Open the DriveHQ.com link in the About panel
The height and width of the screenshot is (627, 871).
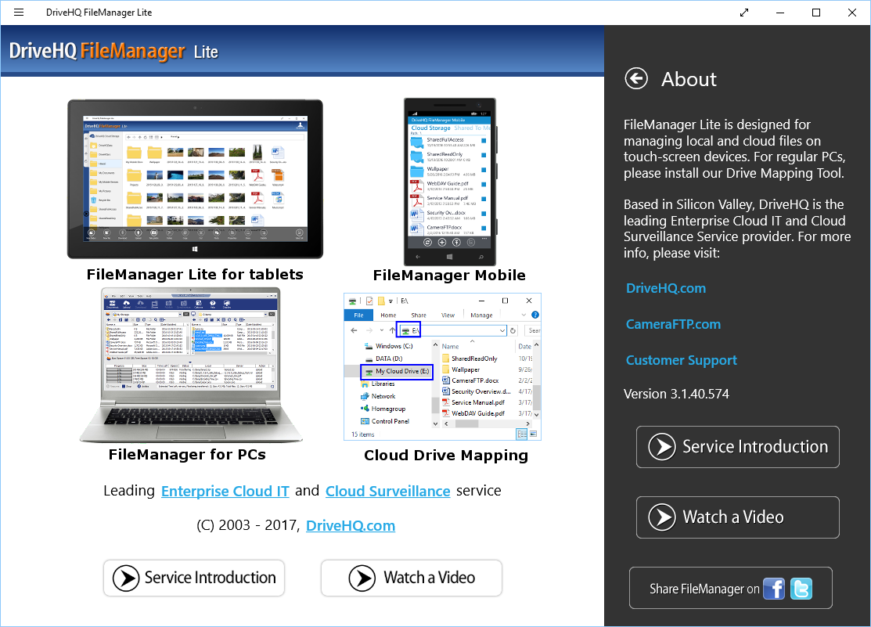[x=665, y=287]
